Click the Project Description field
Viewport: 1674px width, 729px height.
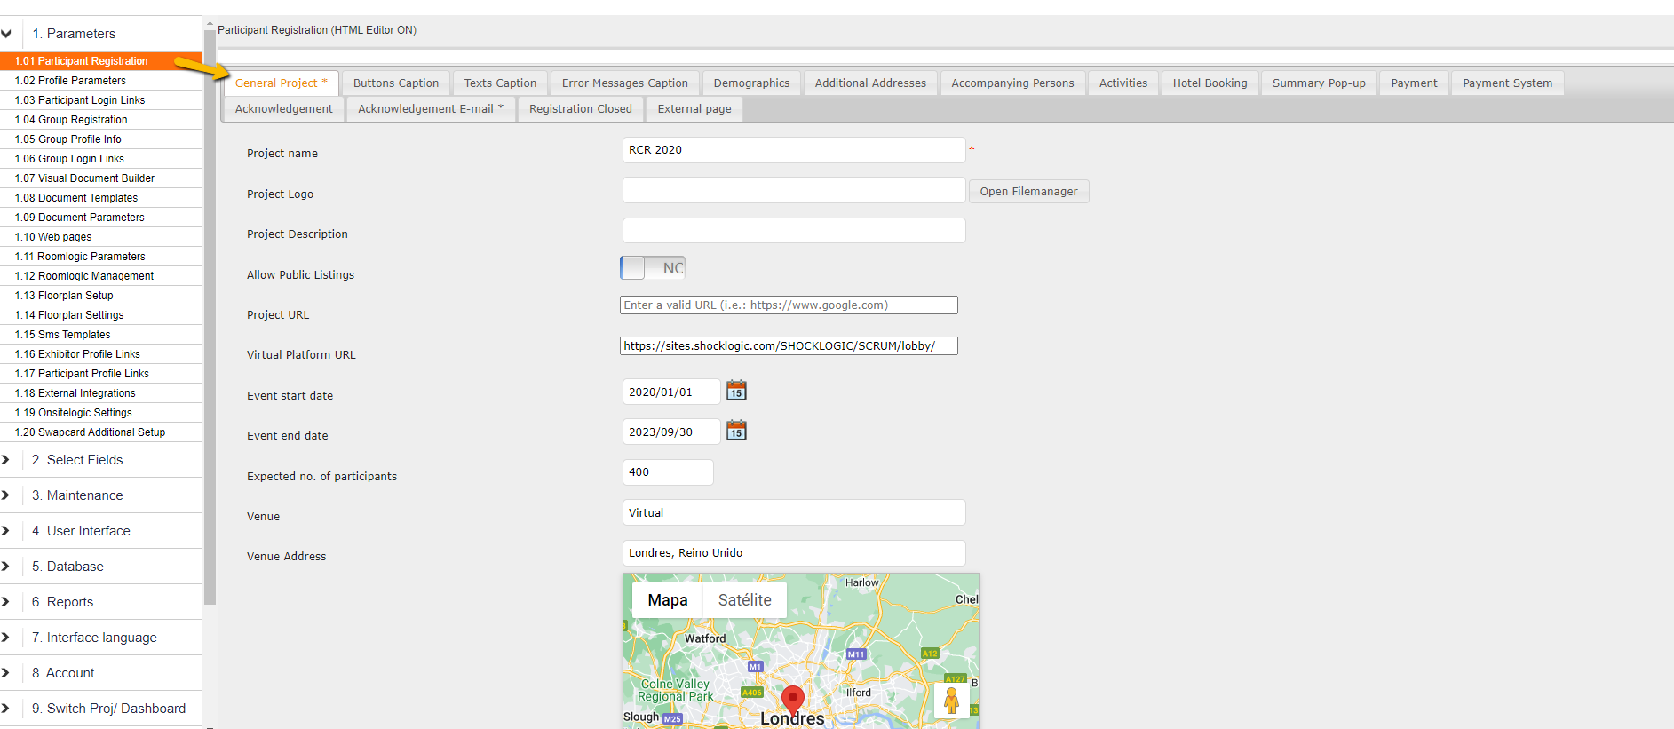click(x=794, y=231)
